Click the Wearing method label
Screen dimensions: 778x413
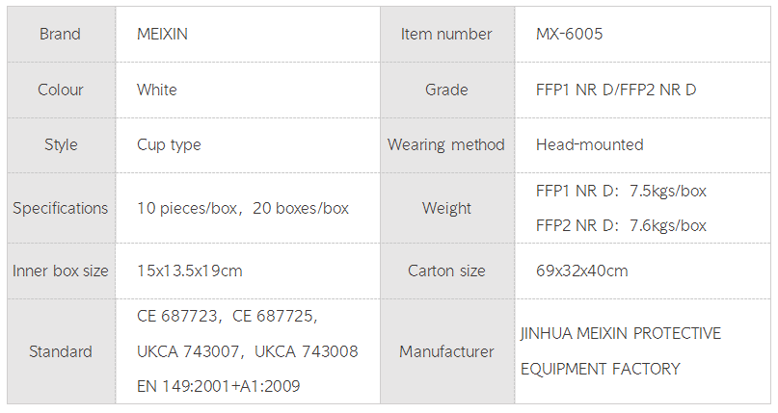click(x=446, y=144)
